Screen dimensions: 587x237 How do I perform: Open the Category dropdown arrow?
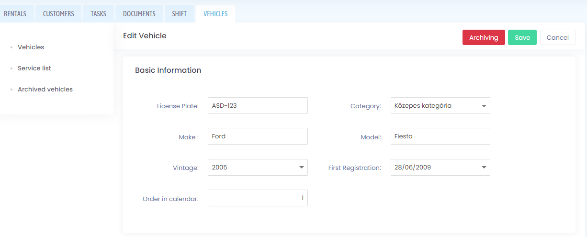pos(484,106)
